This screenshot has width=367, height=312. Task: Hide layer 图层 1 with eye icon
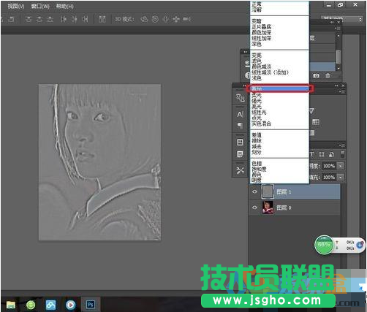click(x=255, y=191)
